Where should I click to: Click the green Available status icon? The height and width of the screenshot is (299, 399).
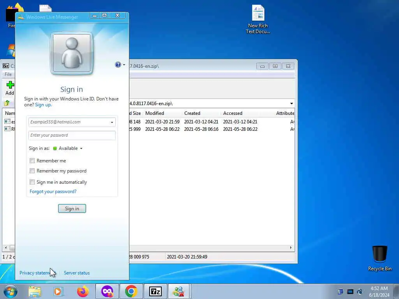[x=55, y=148]
